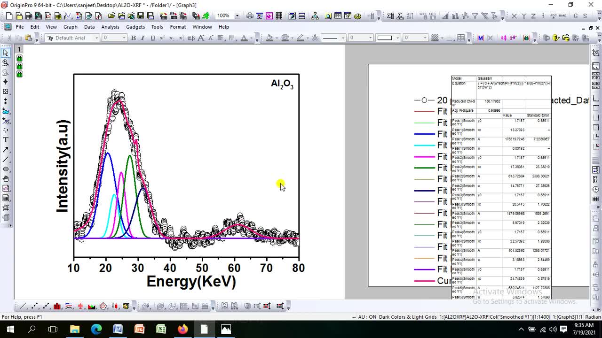This screenshot has width=602, height=338.
Task: Click the Italic formatting button
Action: pos(143,38)
